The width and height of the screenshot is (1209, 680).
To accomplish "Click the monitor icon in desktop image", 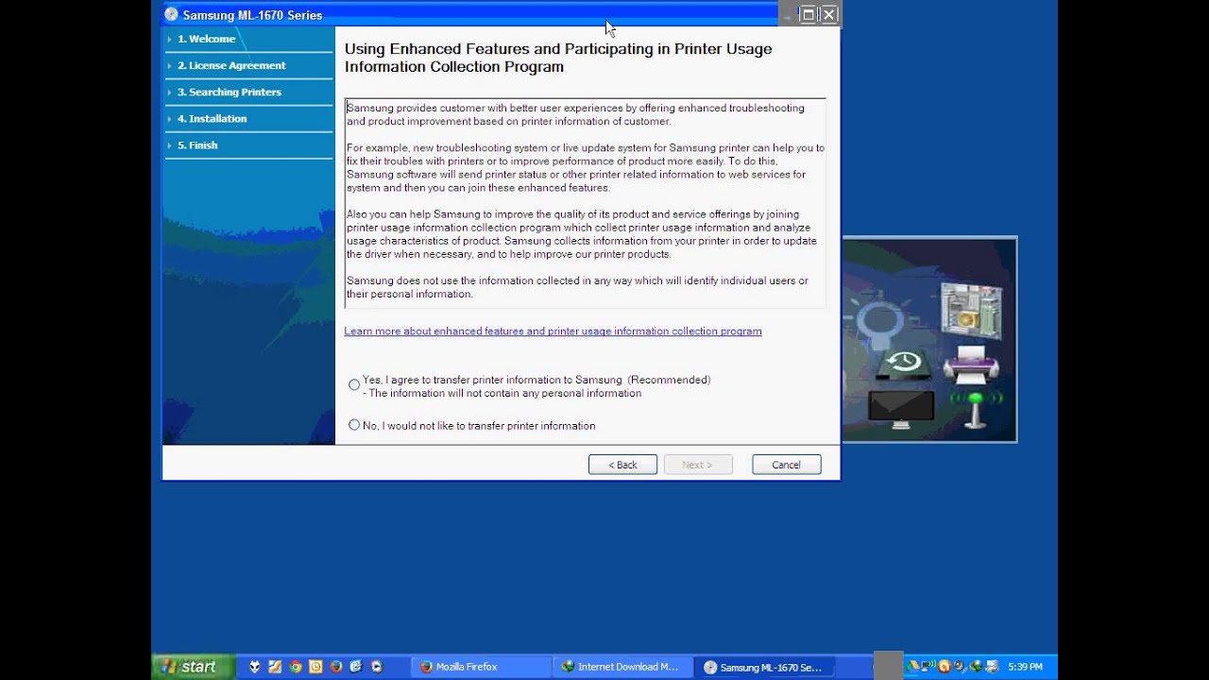I will 901,410.
